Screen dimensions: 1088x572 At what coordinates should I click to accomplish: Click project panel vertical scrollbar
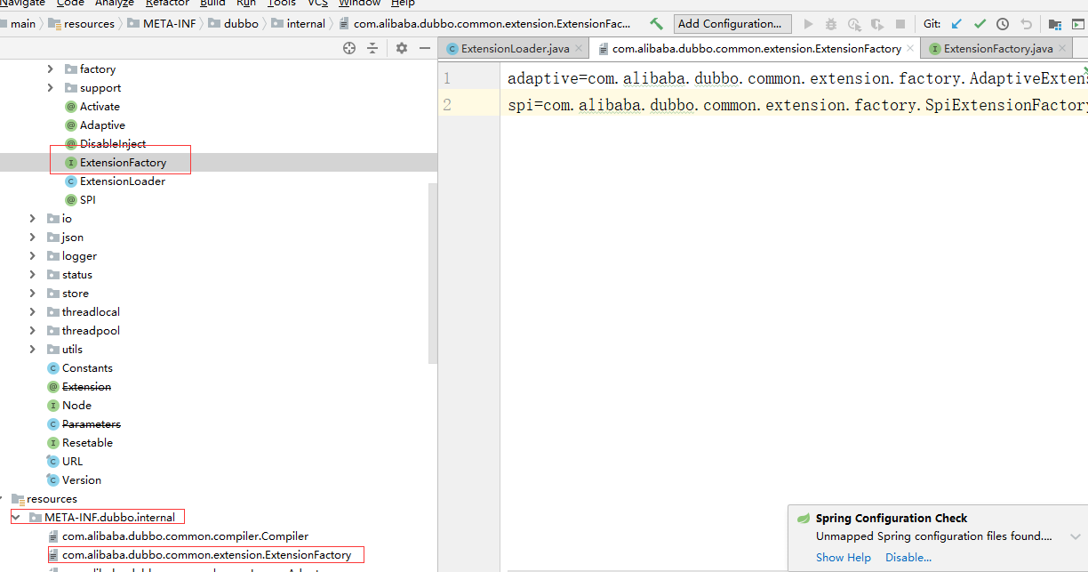(x=433, y=274)
